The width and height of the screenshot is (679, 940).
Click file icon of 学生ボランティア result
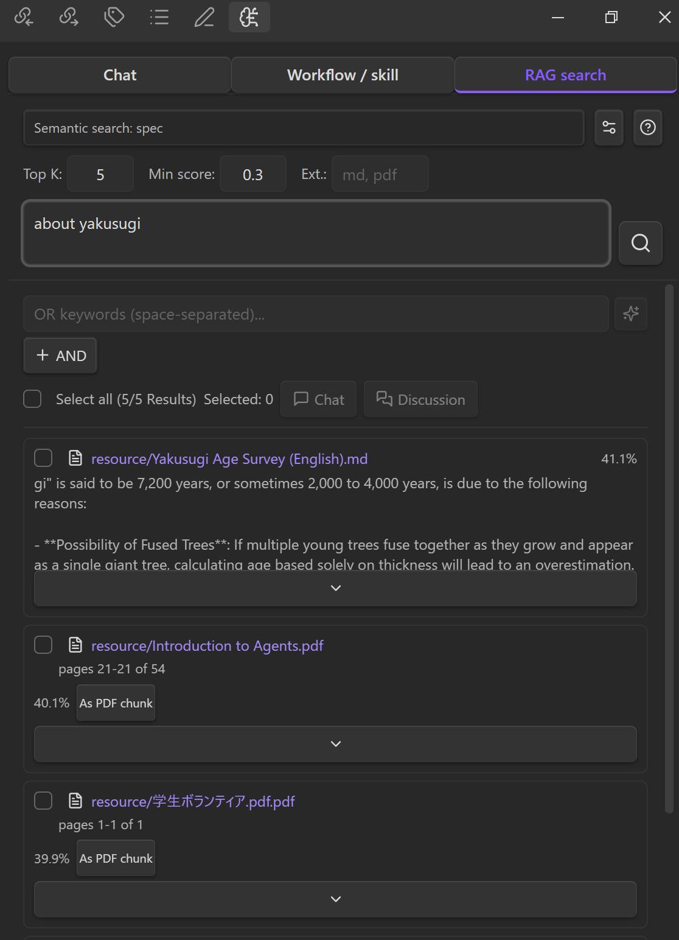coord(75,801)
